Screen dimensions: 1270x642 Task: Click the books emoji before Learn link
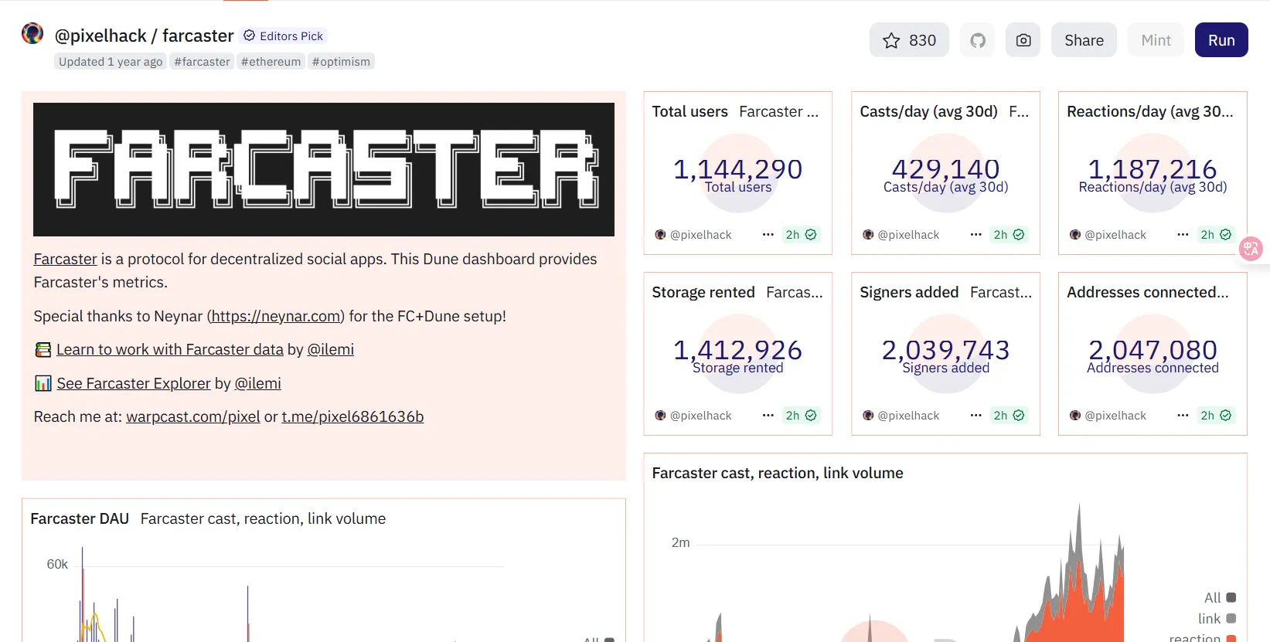coord(43,350)
